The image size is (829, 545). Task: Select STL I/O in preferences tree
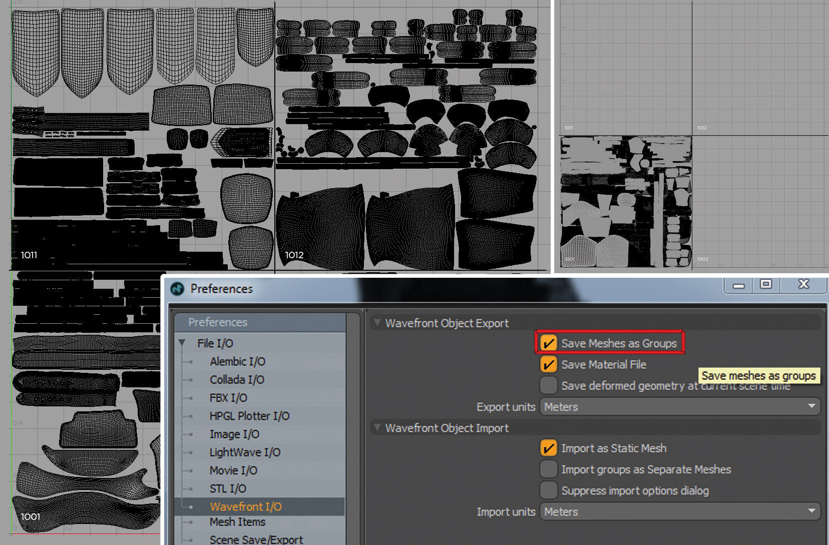coord(228,488)
